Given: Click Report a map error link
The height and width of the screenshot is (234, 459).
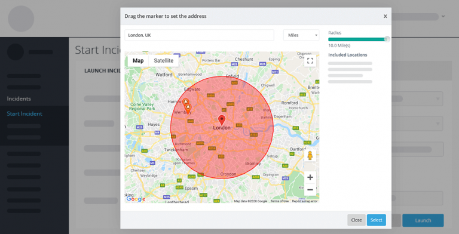Looking at the screenshot, I should point(305,201).
